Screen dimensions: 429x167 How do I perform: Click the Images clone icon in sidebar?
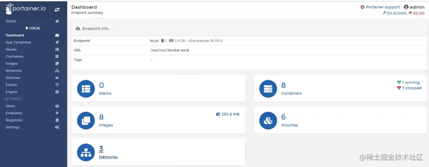[x=57, y=64]
